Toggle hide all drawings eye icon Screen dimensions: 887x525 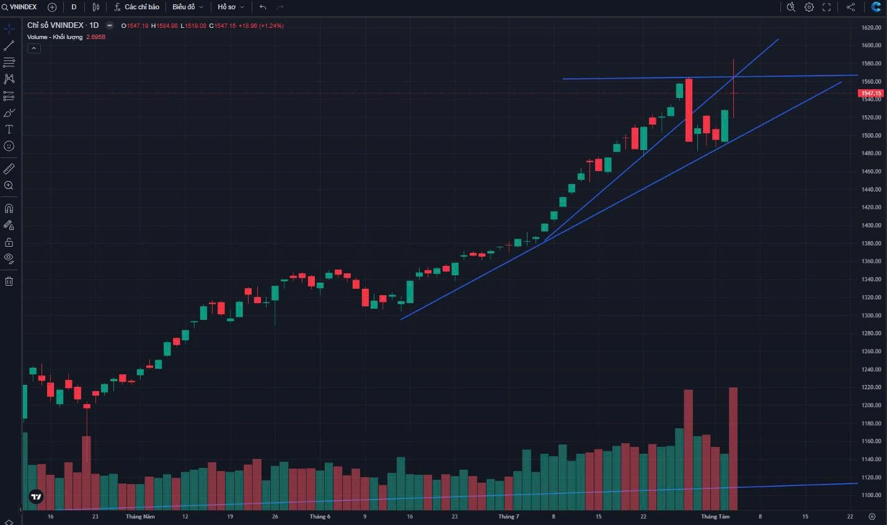9,258
